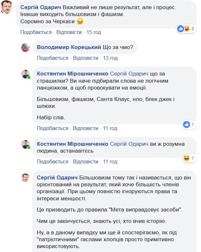Click the haha reaction on the "астанавітесь" reply

point(187,158)
